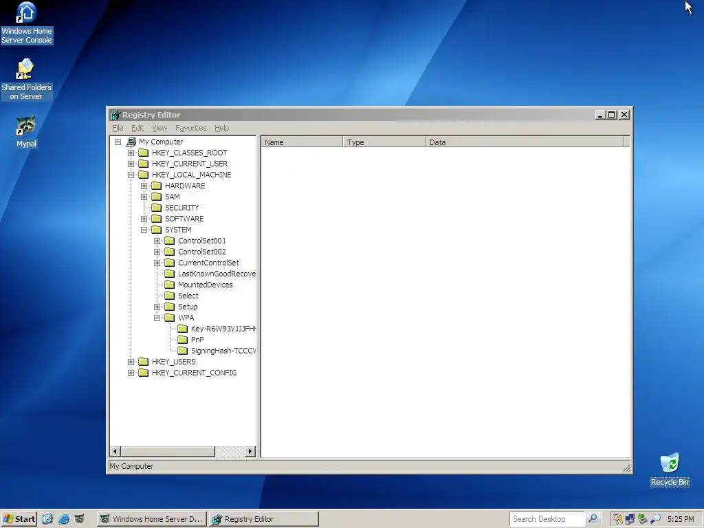Click the Registry Editor title bar icon

[115, 115]
